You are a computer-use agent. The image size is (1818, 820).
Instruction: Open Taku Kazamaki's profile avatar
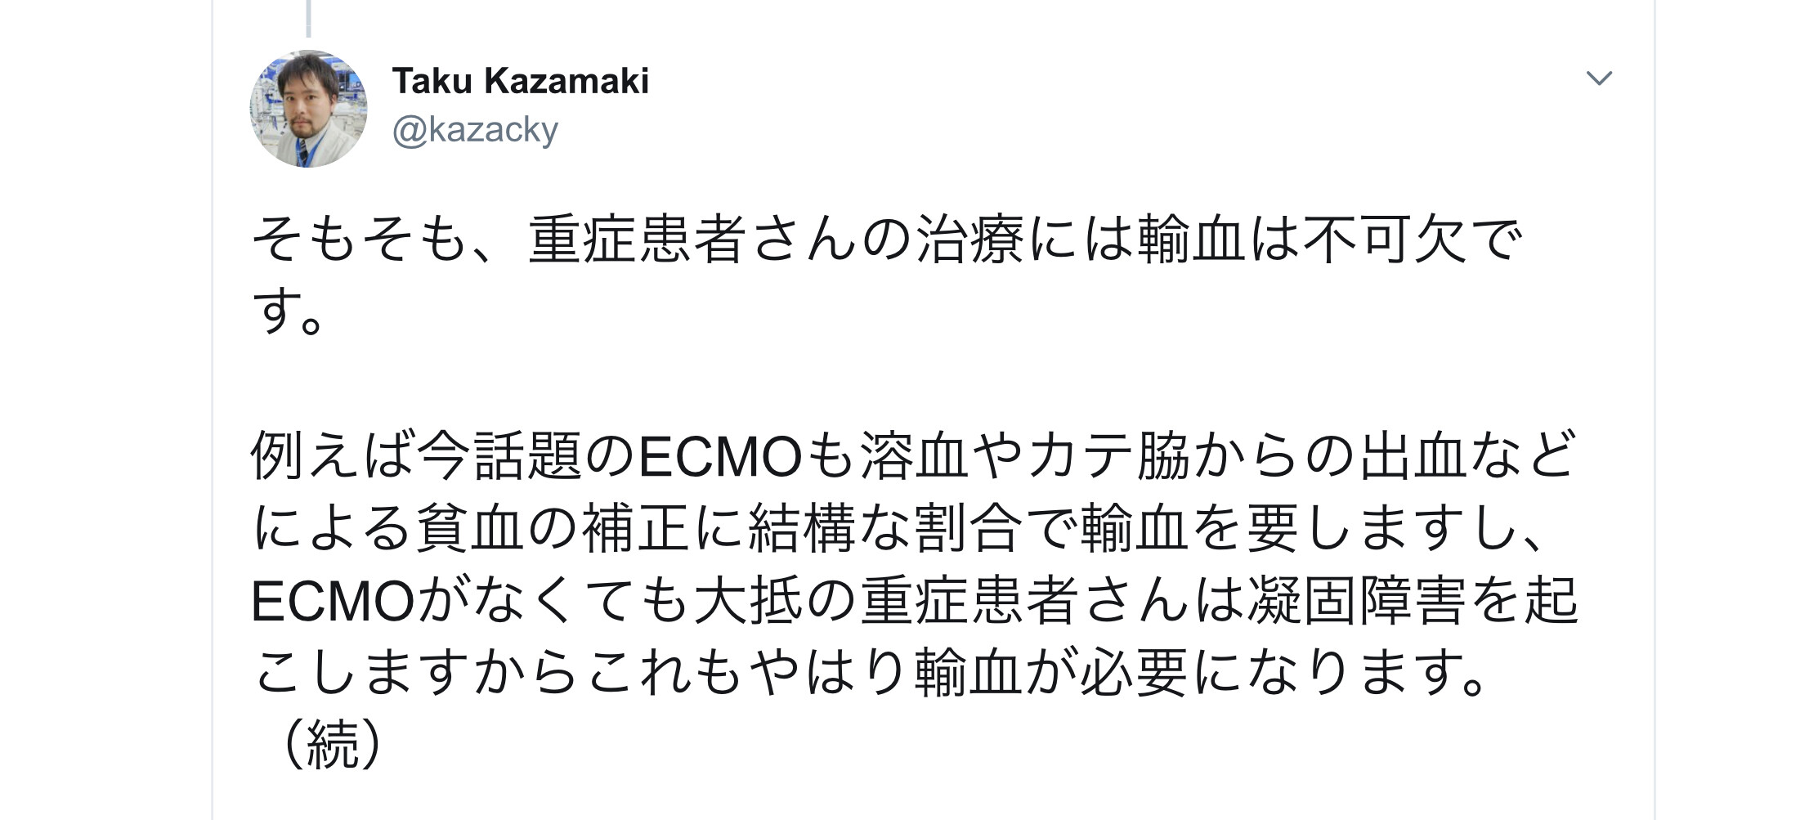308,109
